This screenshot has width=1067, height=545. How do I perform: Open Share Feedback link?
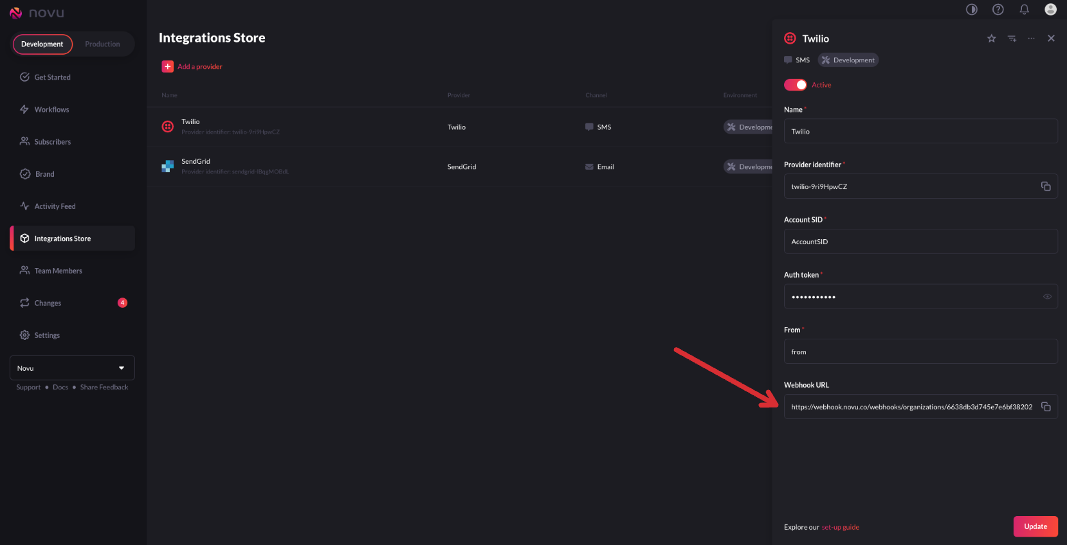point(104,388)
